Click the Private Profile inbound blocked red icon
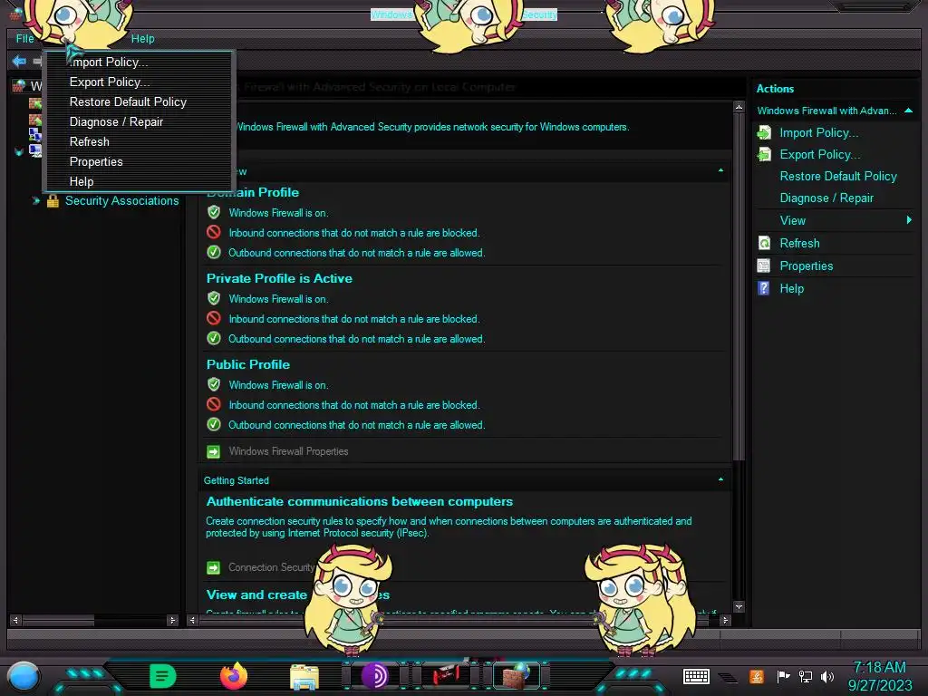928x696 pixels. pos(214,318)
